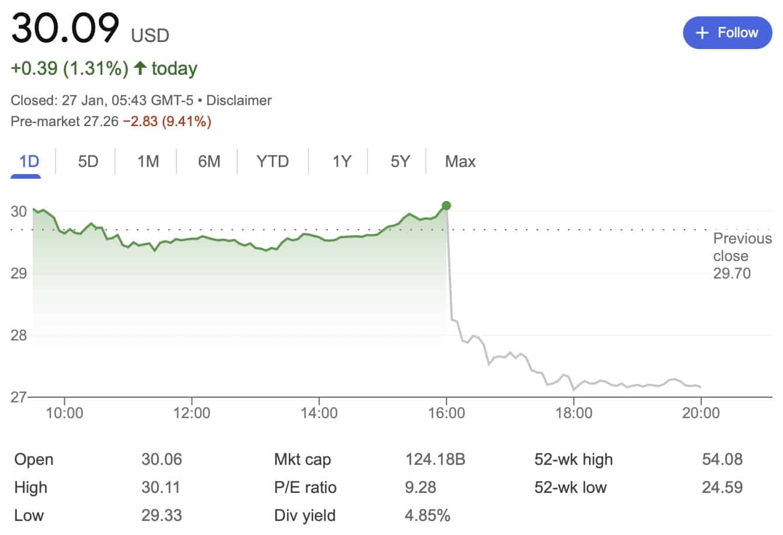The height and width of the screenshot is (535, 783).
Task: Switch to the 1Y chart tab
Action: 342,161
